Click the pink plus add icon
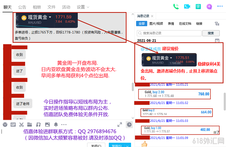The width and height of the screenshot is (226, 147). point(209,7)
